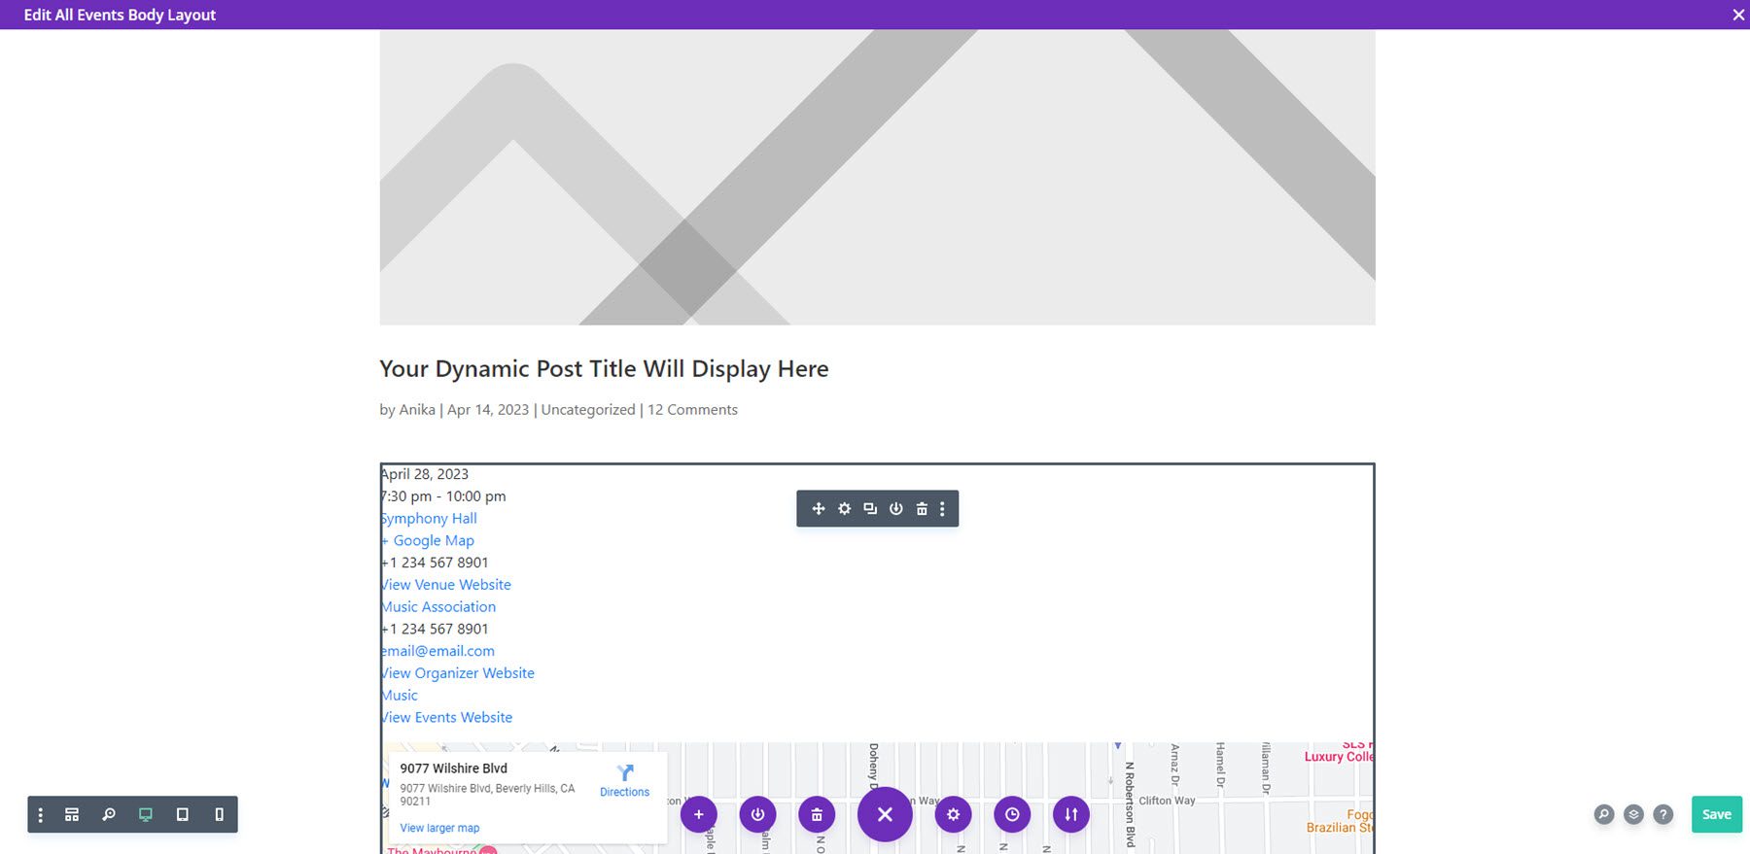Click the featured image placeholder
Screen dimensions: 1750x854
(877, 177)
